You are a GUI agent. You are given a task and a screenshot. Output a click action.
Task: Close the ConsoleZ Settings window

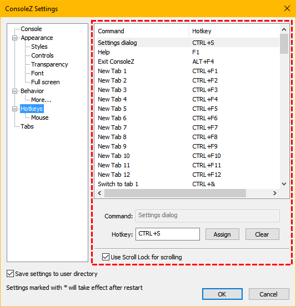point(287,8)
